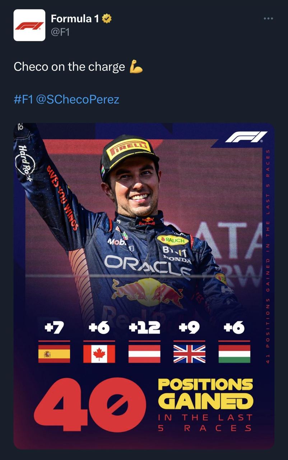Click the Oracle logo on race suit

point(147,266)
